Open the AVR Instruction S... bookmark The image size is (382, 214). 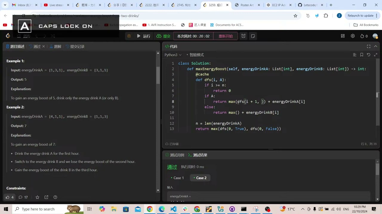tap(159, 25)
